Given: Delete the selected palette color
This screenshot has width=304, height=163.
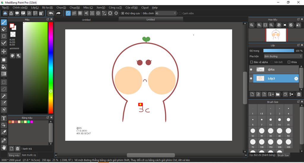Looking at the screenshot, I should 18,149.
